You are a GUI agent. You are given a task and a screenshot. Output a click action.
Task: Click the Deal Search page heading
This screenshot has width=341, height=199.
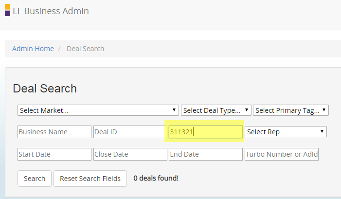tap(45, 89)
